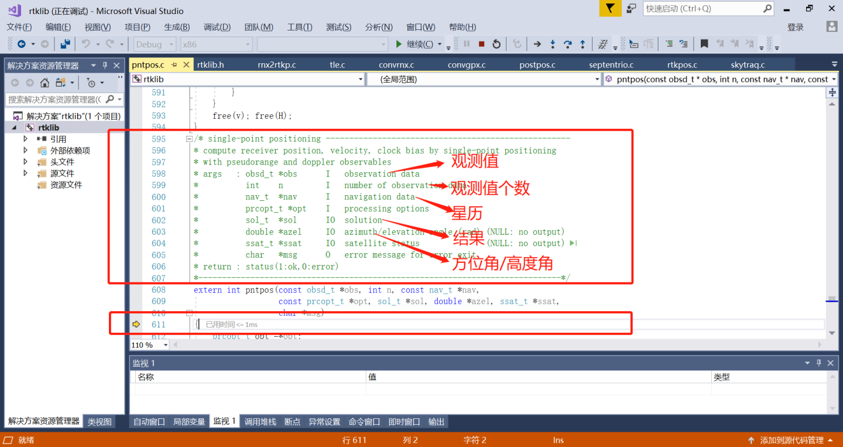Collapse the rtklib project node

pos(14,128)
